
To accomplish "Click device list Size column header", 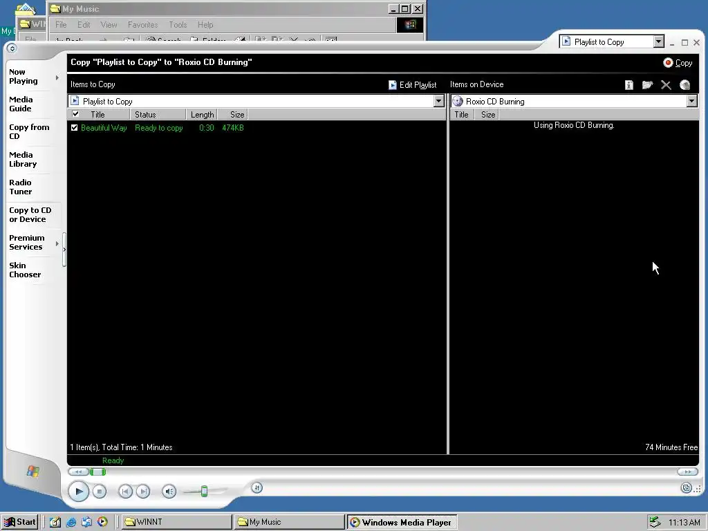I will pos(486,115).
